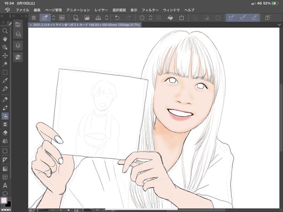This screenshot has width=283, height=212.
Task: Open the アニメーション menu
Action: tap(78, 10)
